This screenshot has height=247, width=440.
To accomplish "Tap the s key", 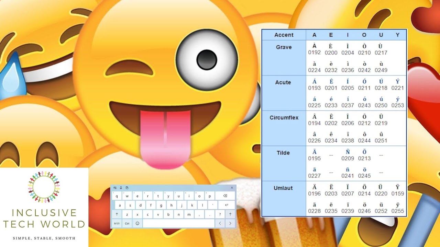I will (130, 205).
